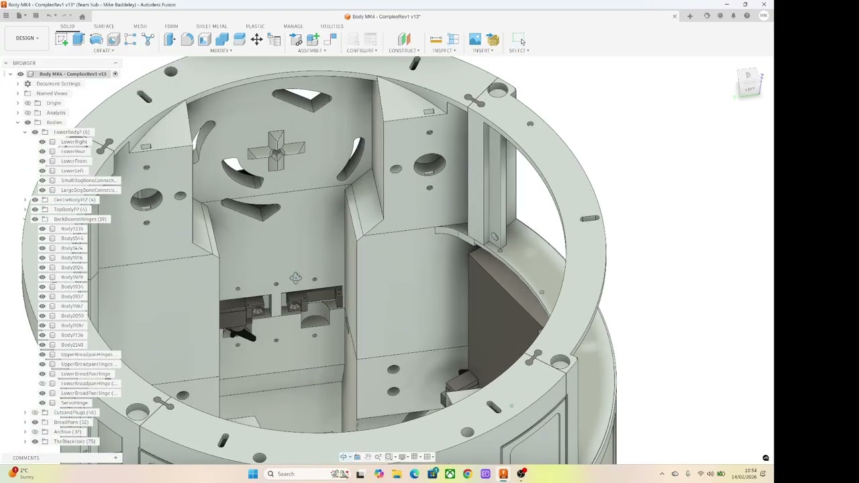Open the Windows Start menu
859x483 pixels.
point(253,474)
